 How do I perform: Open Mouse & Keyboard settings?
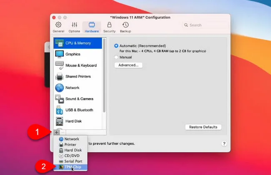coord(78,65)
